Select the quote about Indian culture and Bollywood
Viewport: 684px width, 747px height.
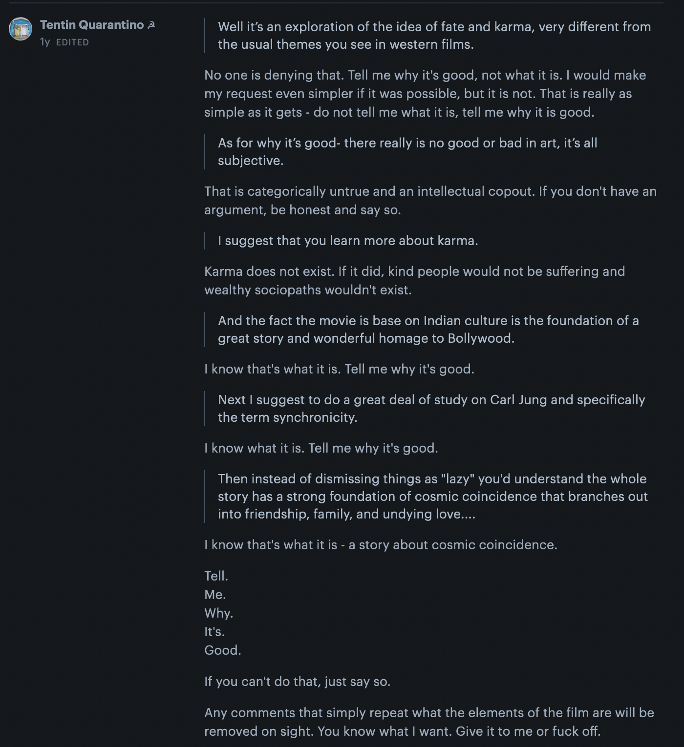(428, 330)
